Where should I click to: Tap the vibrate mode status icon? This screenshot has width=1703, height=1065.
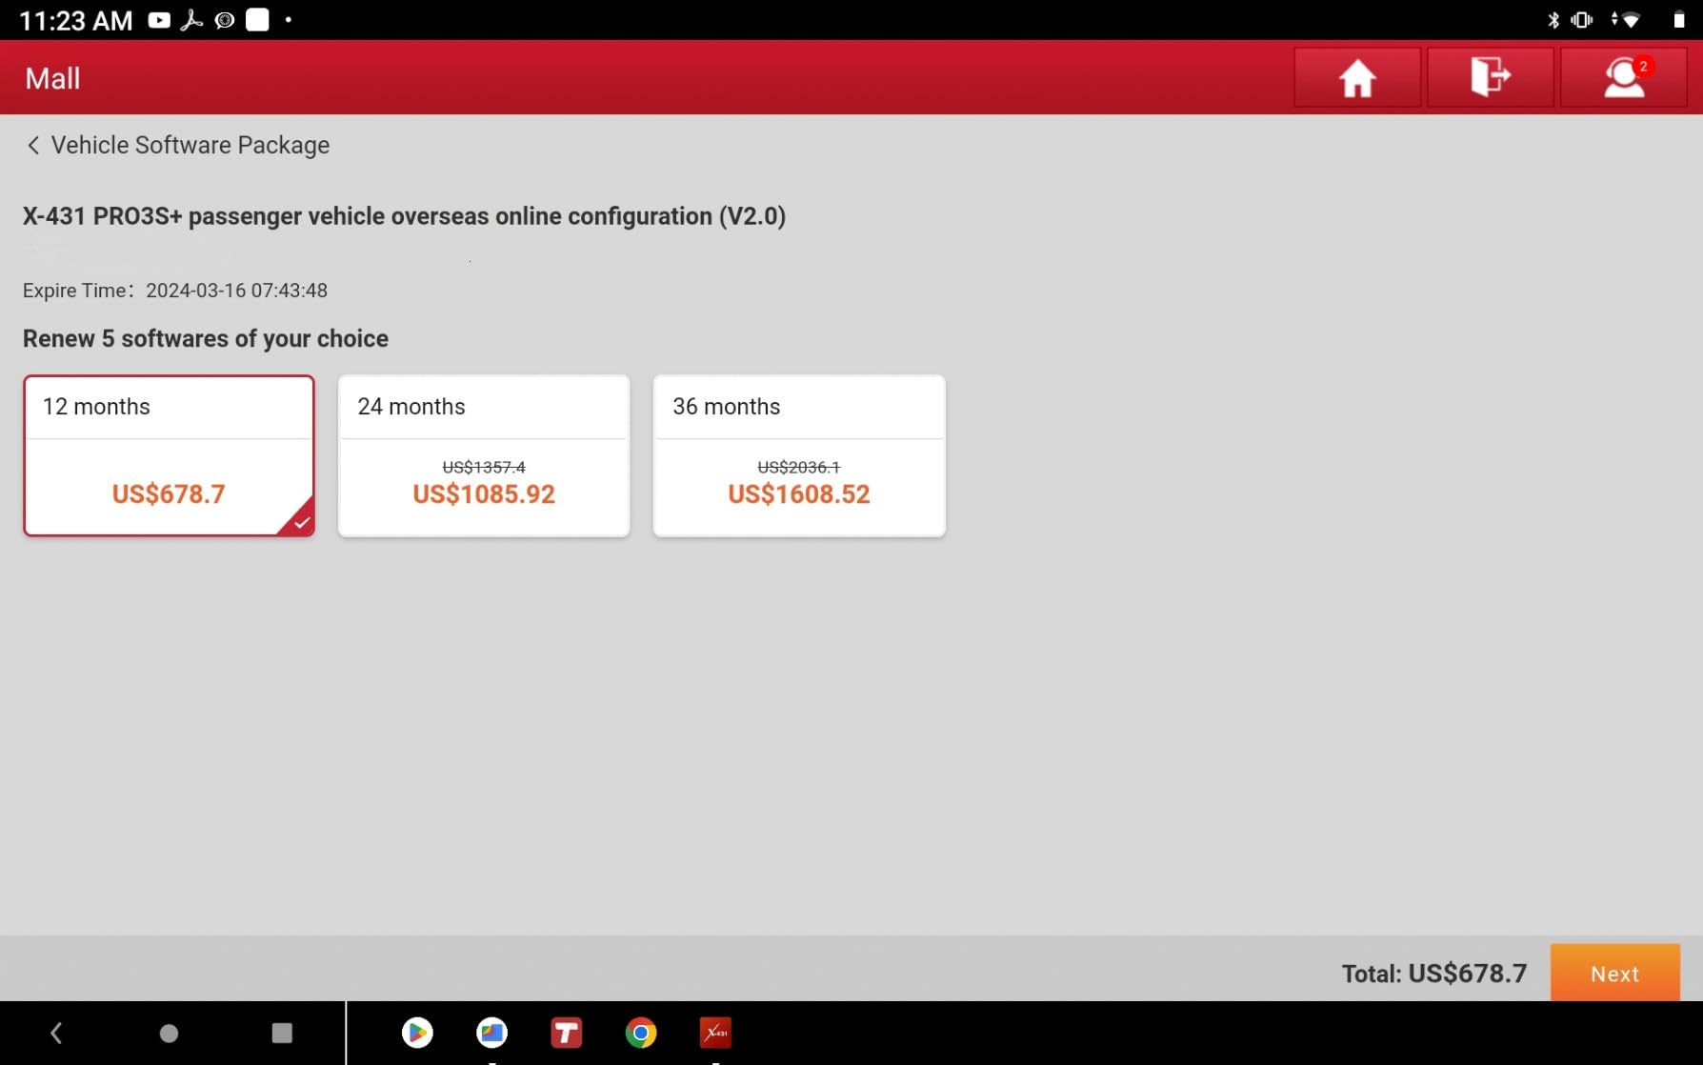[1582, 20]
